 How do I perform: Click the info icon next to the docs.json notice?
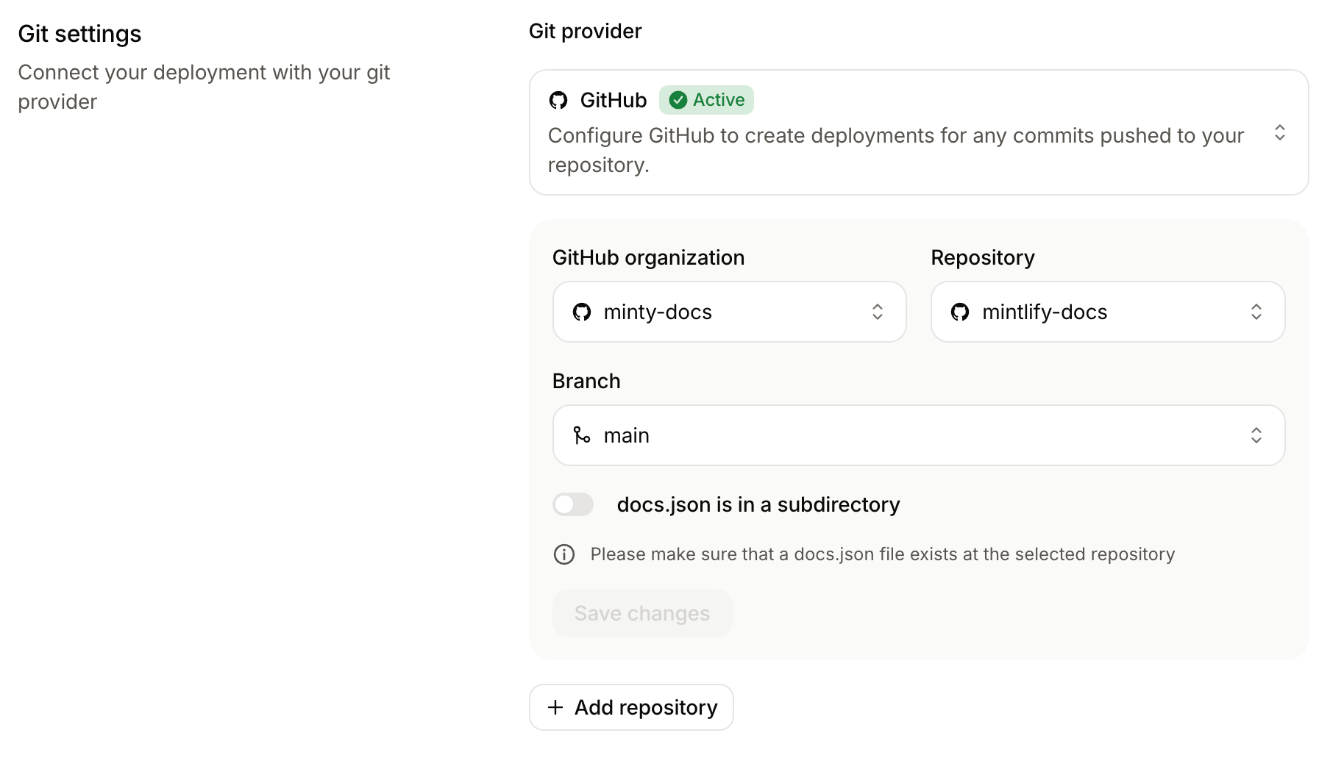pos(564,554)
